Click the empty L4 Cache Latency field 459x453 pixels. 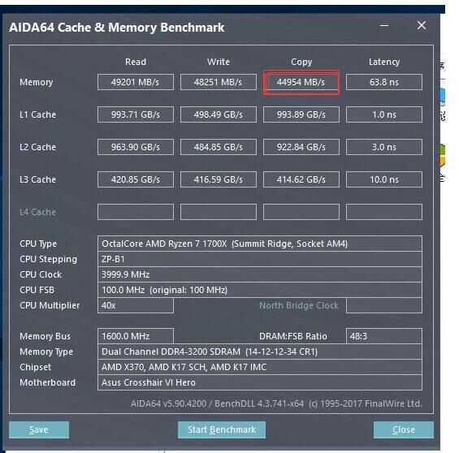coord(384,212)
